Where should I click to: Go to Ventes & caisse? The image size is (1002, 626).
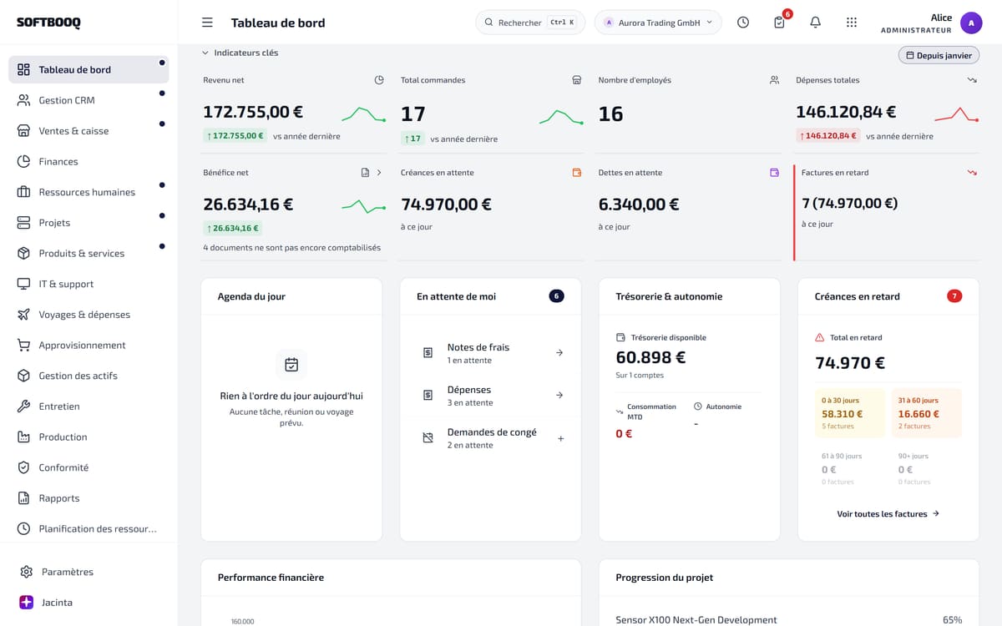point(89,131)
